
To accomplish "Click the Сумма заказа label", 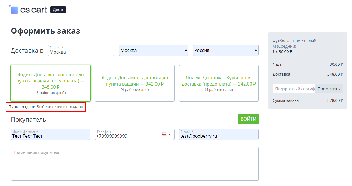I will (x=286, y=100).
